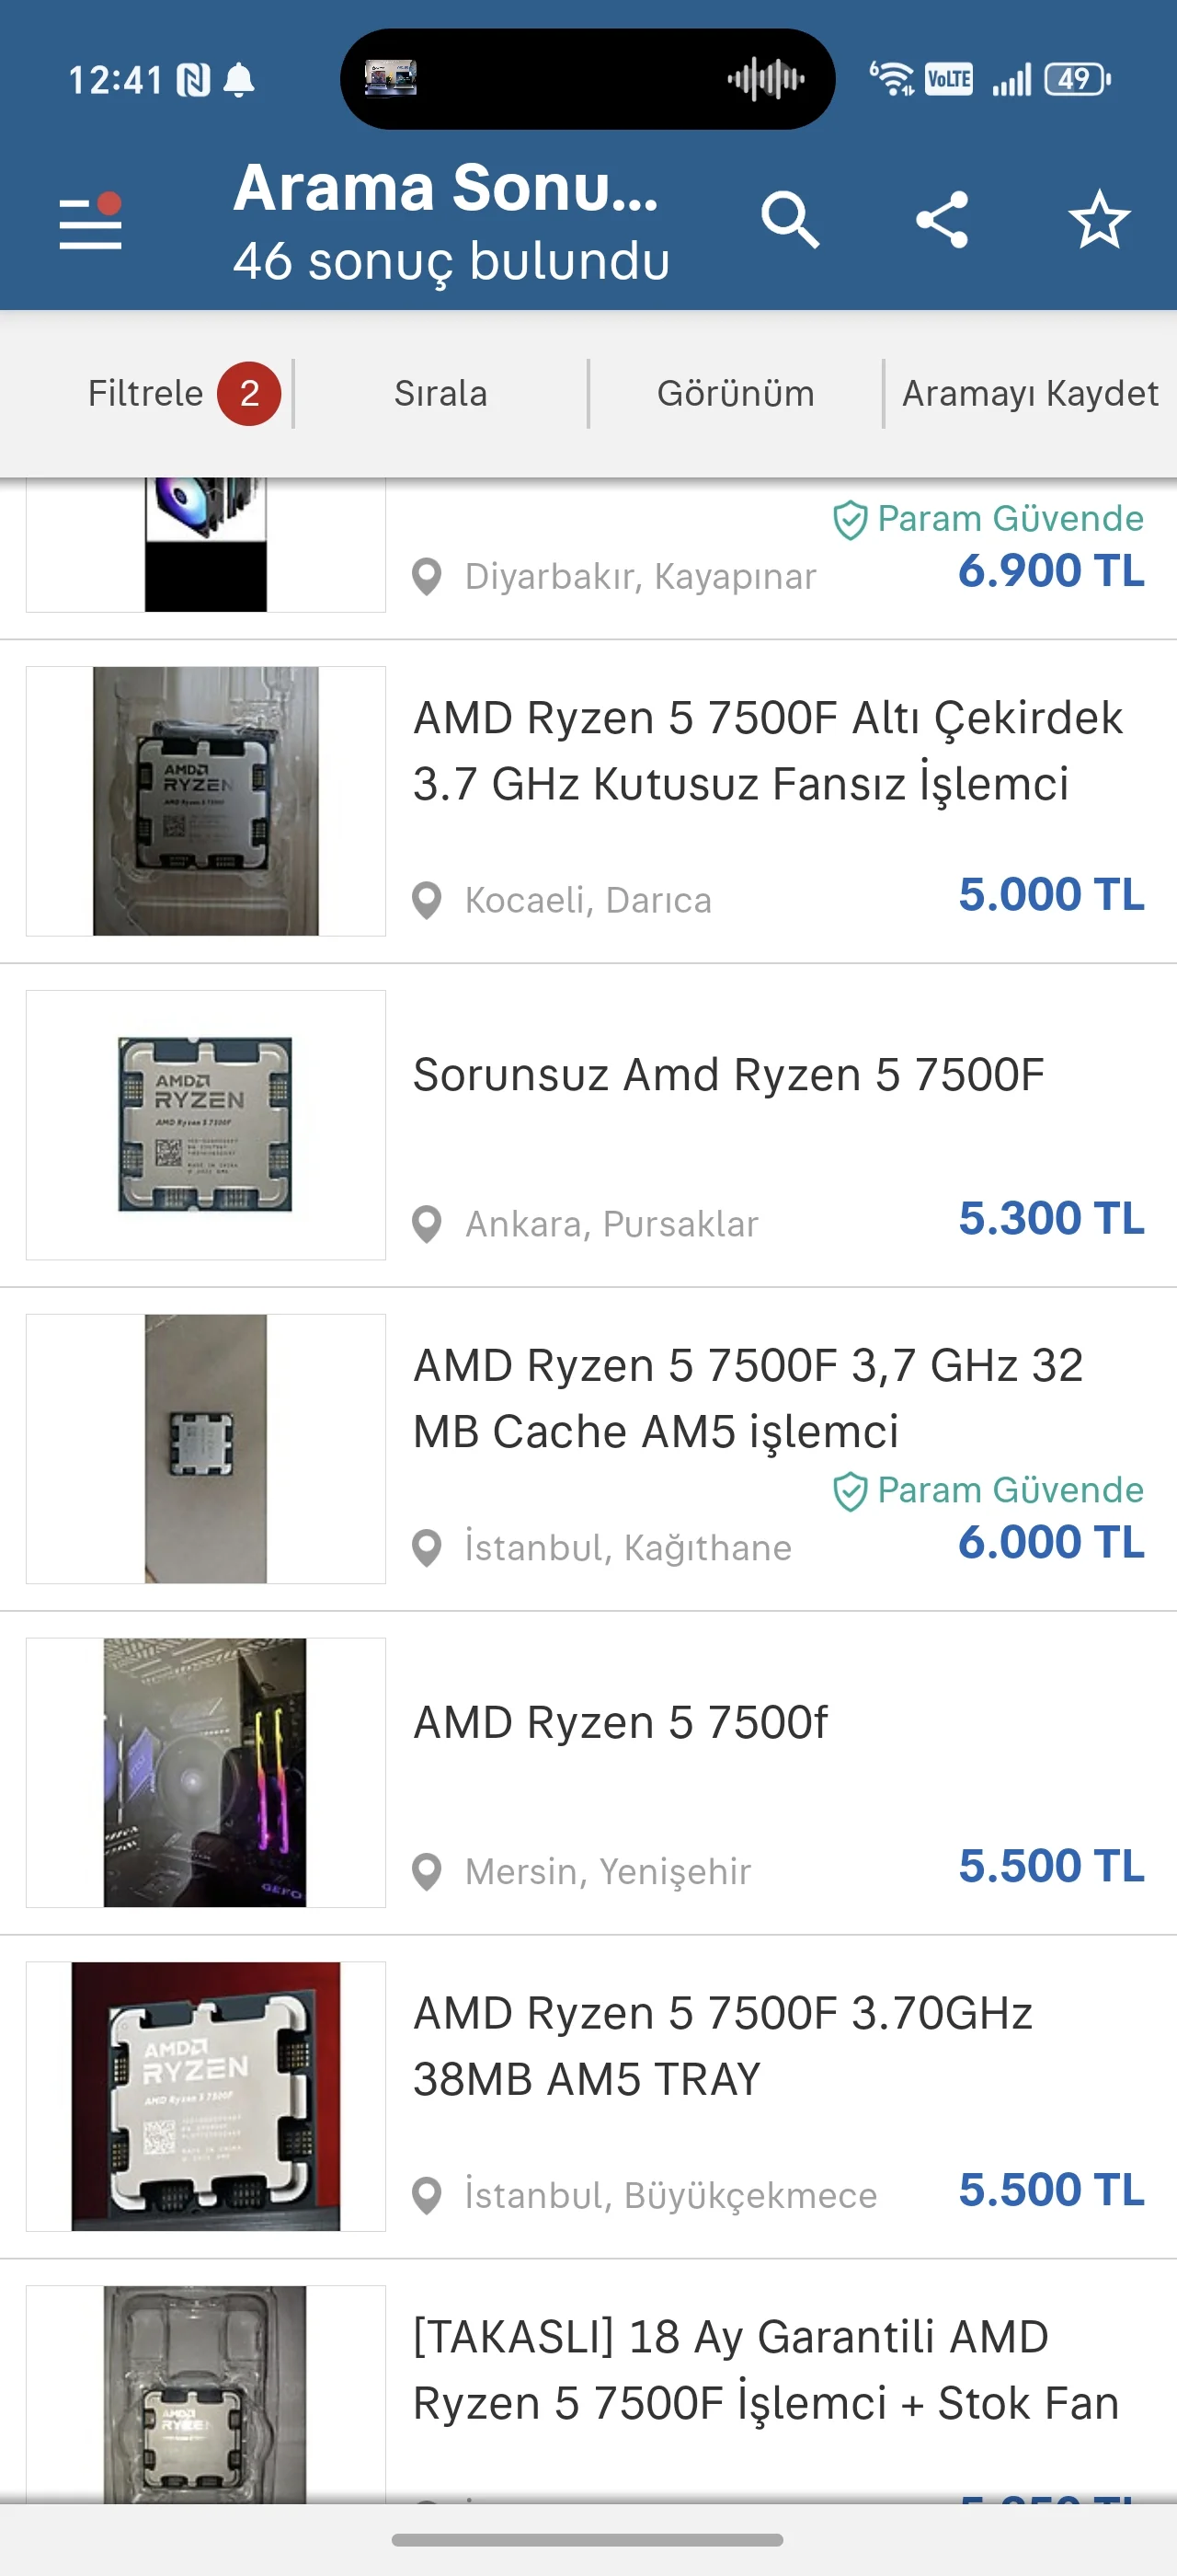The height and width of the screenshot is (2576, 1177).
Task: Open AMD Ryzen 5 7500F Altı Çekirdek listing
Action: pos(767,750)
